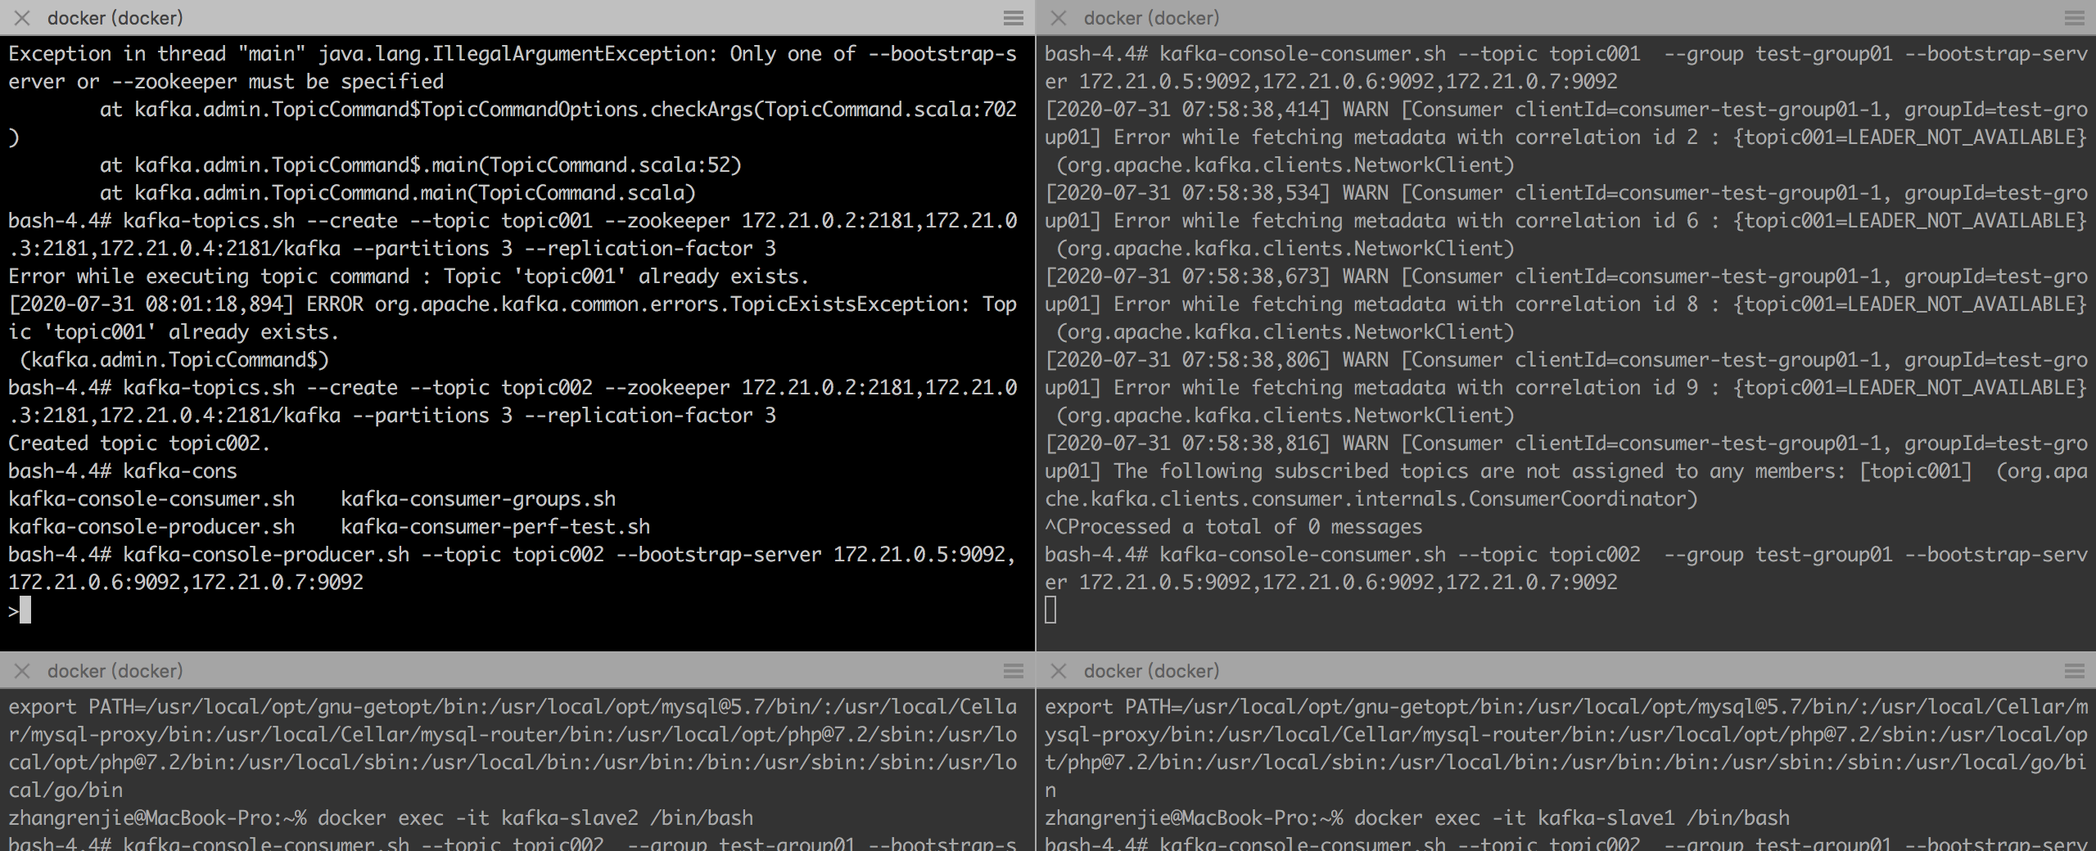Select bottom-left pane title 'docker (docker)'
Image resolution: width=2096 pixels, height=851 pixels.
click(x=115, y=671)
